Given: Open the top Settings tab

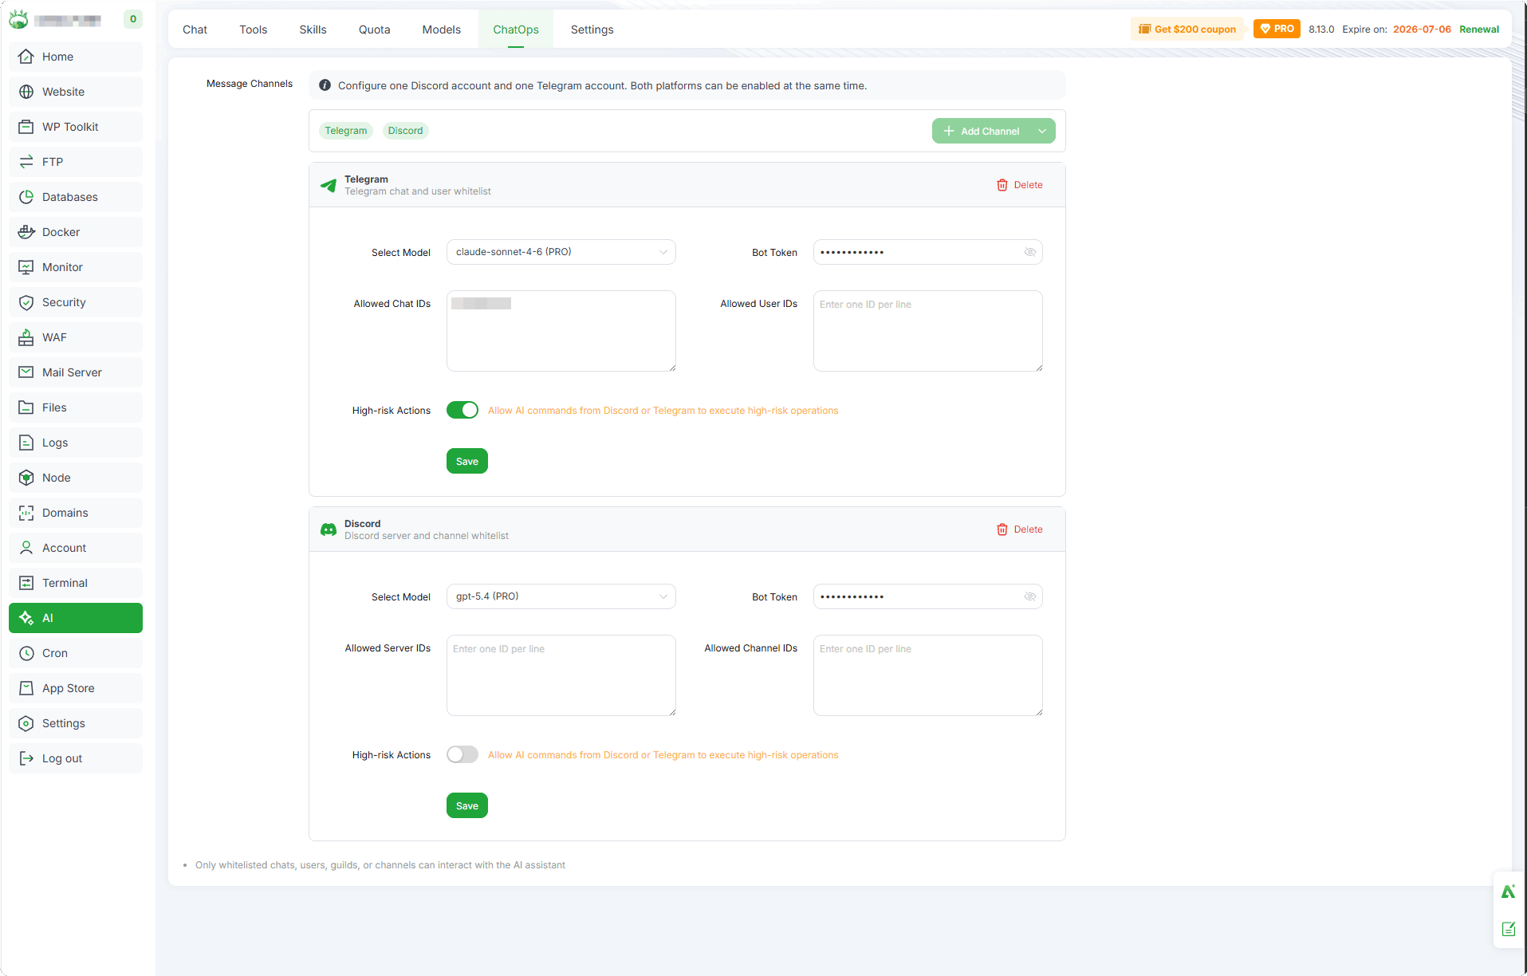Looking at the screenshot, I should tap(592, 30).
